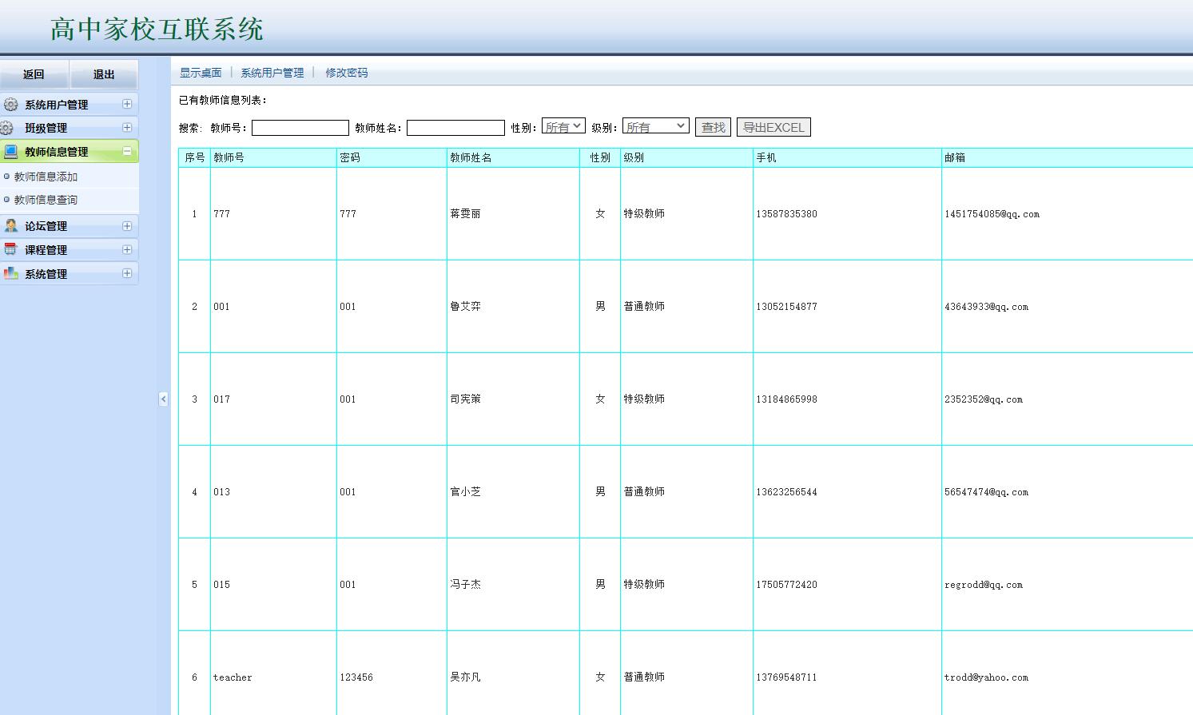Click the gear icon beside 班级管理
1193x715 pixels.
7,128
